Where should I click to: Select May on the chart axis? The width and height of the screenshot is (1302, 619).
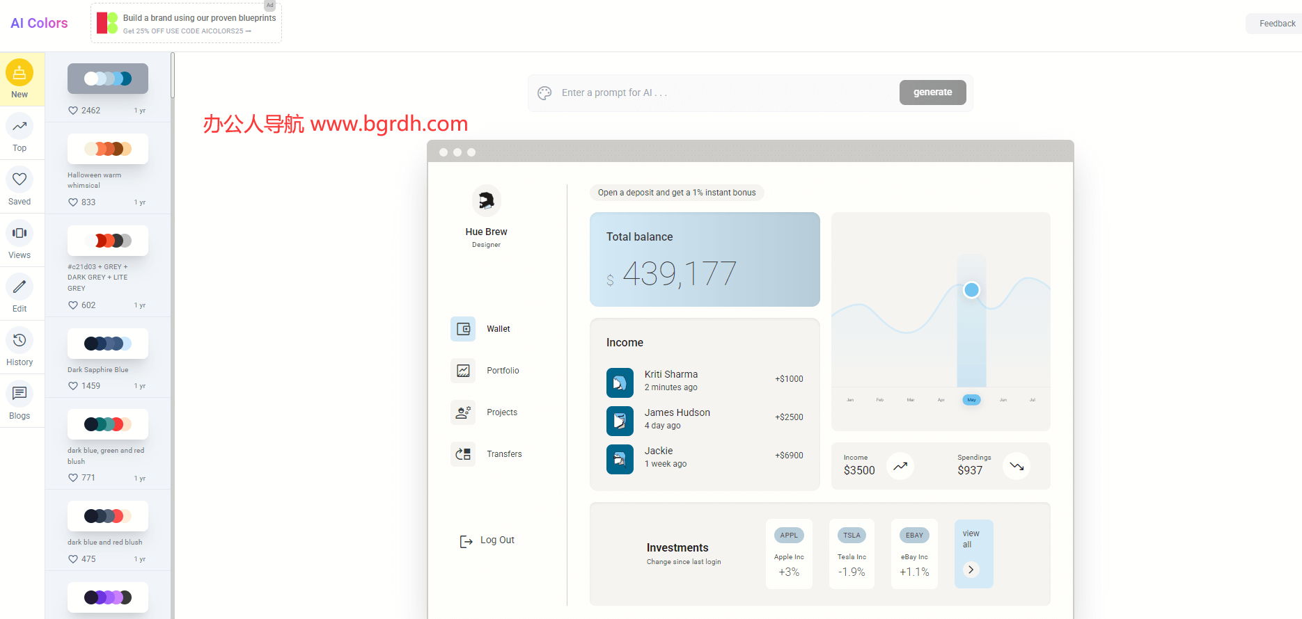click(x=971, y=400)
